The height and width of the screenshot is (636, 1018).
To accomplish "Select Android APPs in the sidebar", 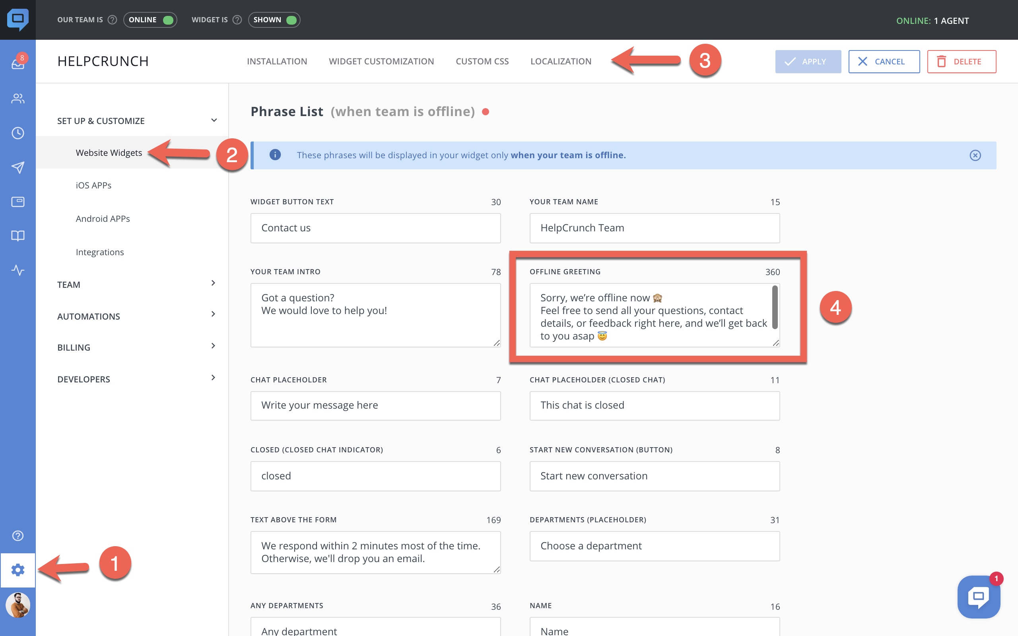I will coord(103,218).
